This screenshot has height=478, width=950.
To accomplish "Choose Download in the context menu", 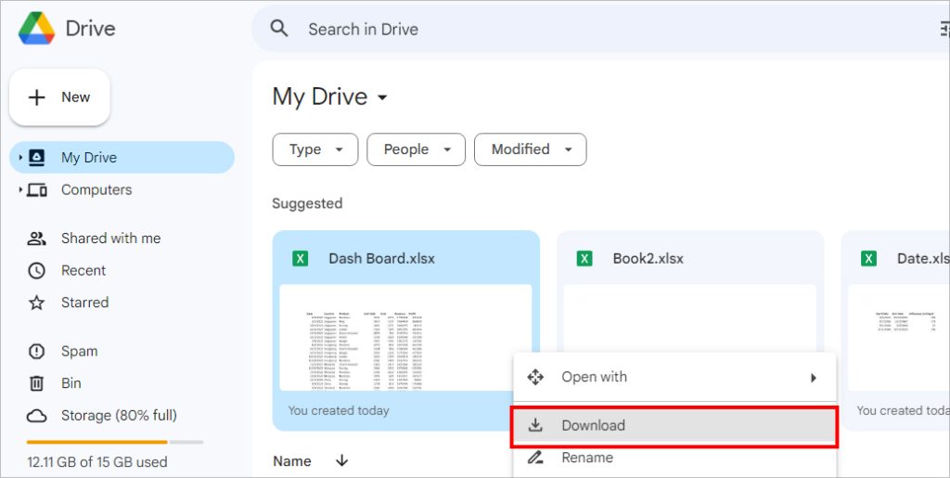I will 675,427.
